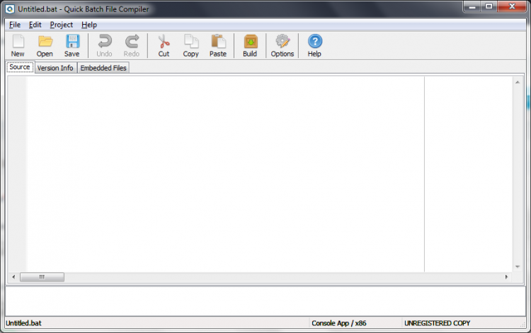Maximize the Quick Batch File Compiler window
The width and height of the screenshot is (531, 333).
489,6
